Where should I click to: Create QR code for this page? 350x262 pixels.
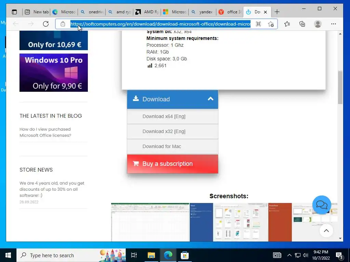point(258,24)
